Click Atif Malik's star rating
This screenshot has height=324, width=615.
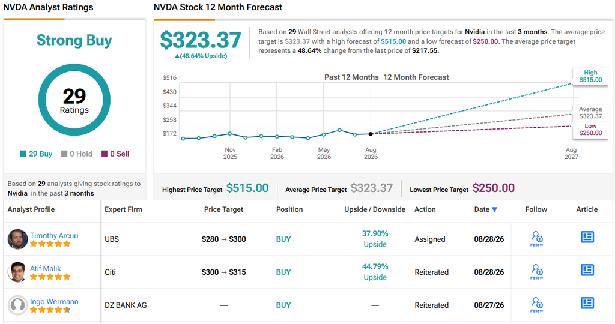tap(50, 277)
